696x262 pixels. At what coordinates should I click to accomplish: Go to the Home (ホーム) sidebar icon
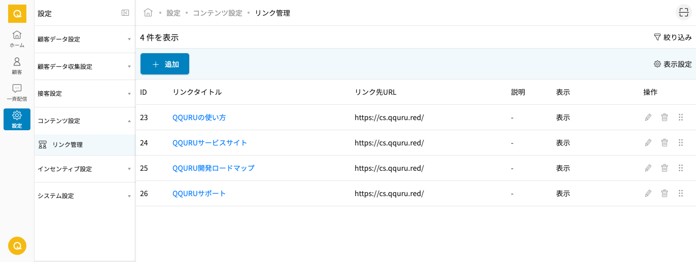tap(17, 39)
